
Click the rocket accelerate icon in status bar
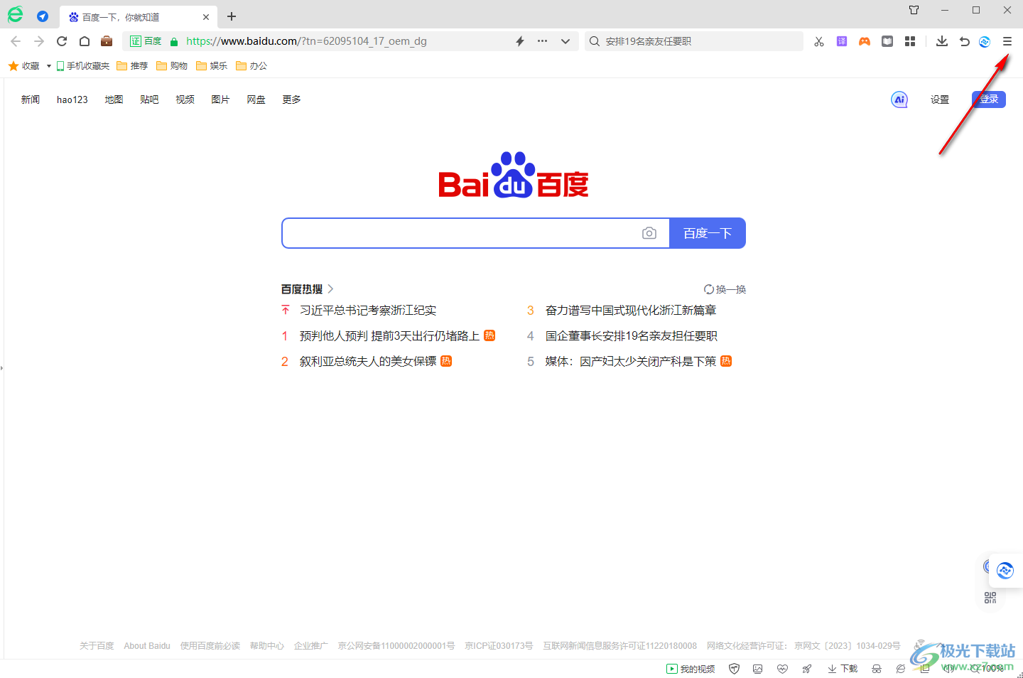pyautogui.click(x=807, y=669)
